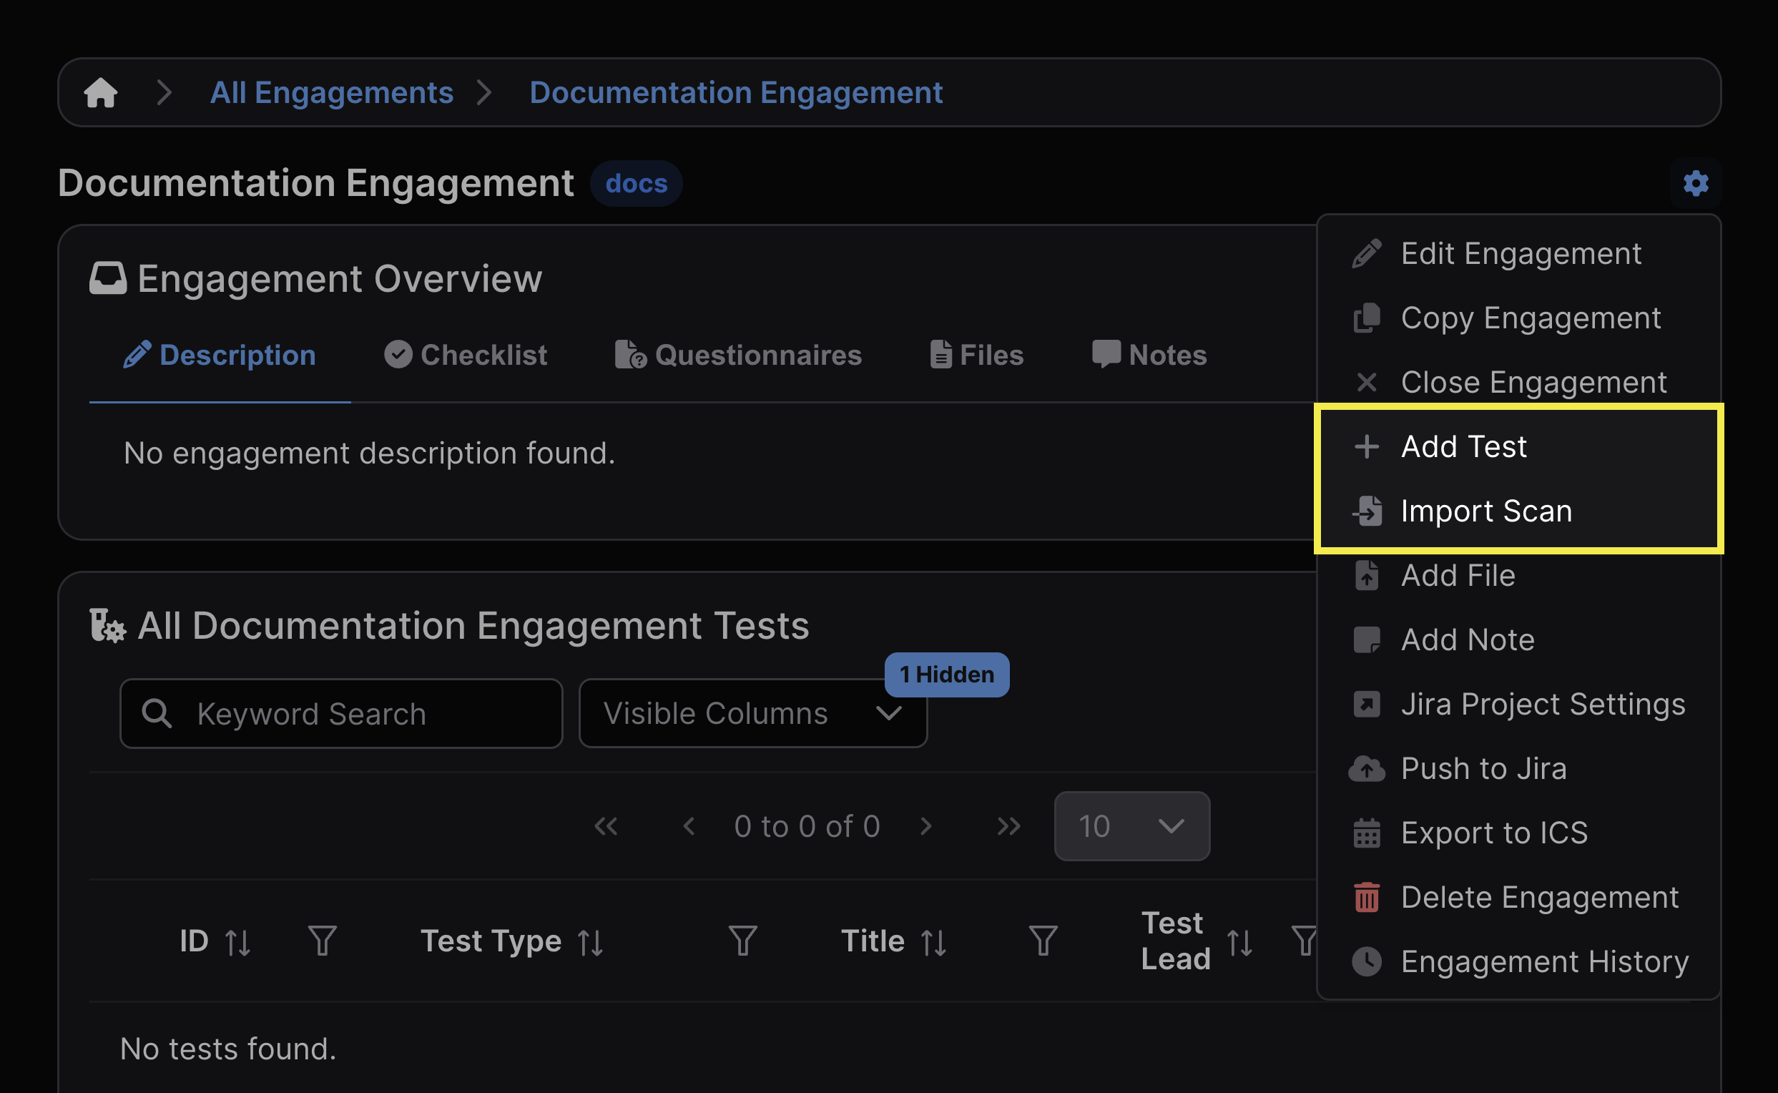Open the Questionnaires tab
Screen dimensions: 1778x1093
pos(739,355)
